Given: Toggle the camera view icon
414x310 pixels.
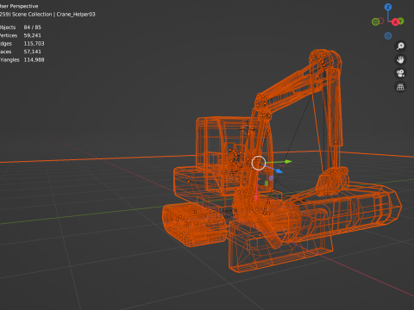Looking at the screenshot, I should [x=400, y=73].
